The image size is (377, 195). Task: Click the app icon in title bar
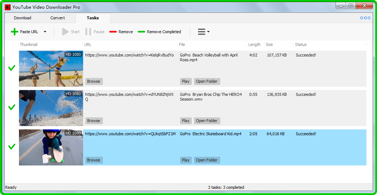(x=8, y=7)
